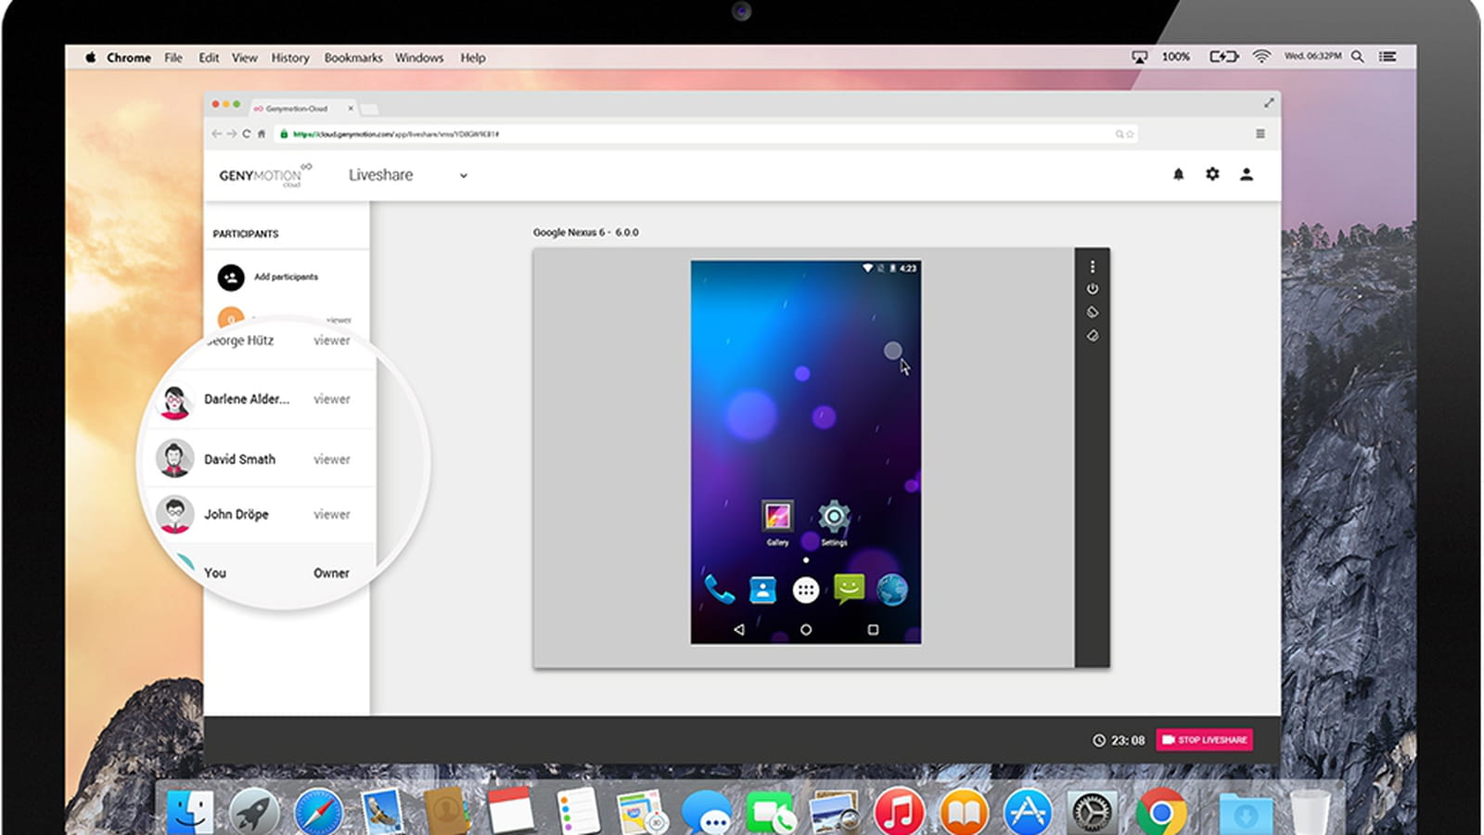Open Finder from the dock

pos(190,813)
